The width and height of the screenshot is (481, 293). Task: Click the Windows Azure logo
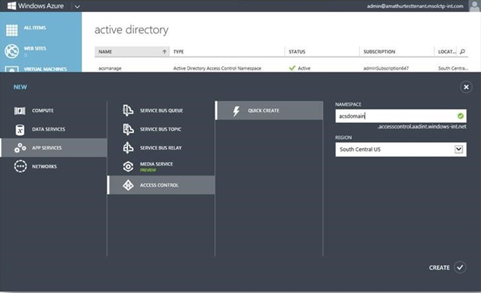[x=12, y=6]
